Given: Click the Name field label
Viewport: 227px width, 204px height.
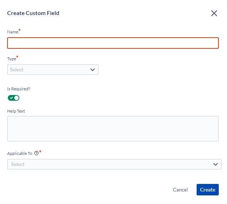Looking at the screenshot, I should tap(13, 32).
